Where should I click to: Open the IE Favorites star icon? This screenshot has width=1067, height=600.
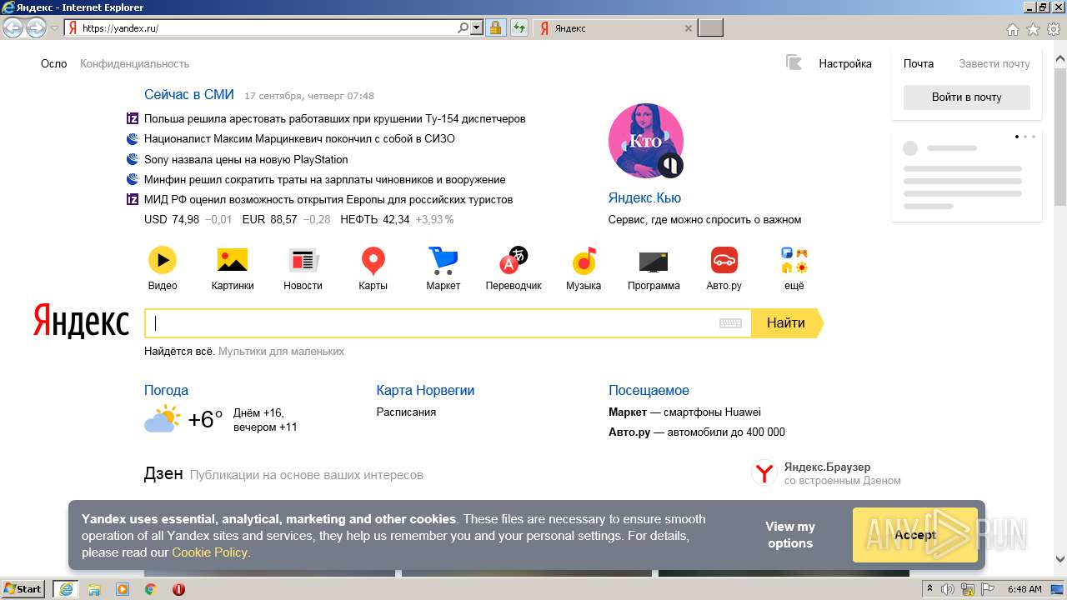click(1033, 29)
